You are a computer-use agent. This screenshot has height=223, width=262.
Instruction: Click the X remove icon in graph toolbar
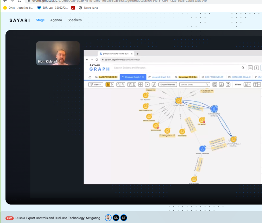click(147, 85)
